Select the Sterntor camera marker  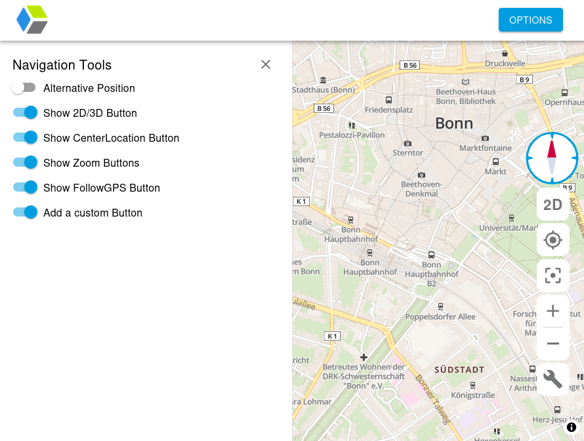(408, 144)
